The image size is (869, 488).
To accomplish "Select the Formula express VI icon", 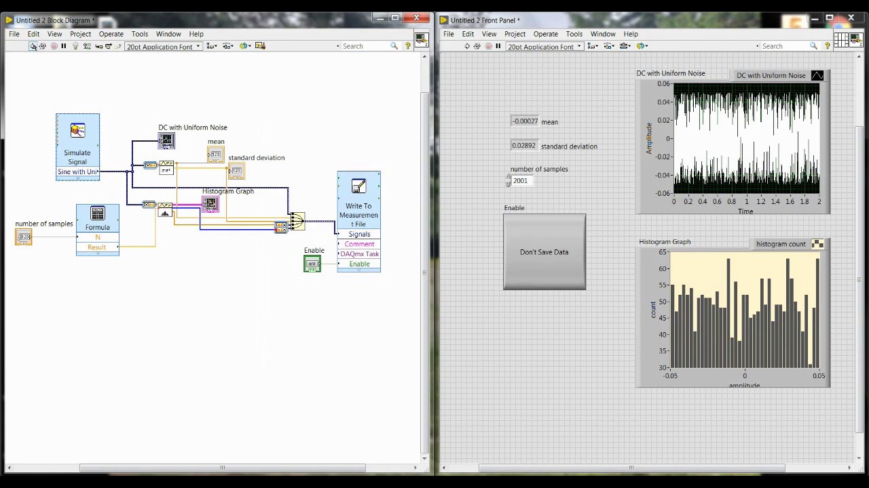I will click(98, 213).
